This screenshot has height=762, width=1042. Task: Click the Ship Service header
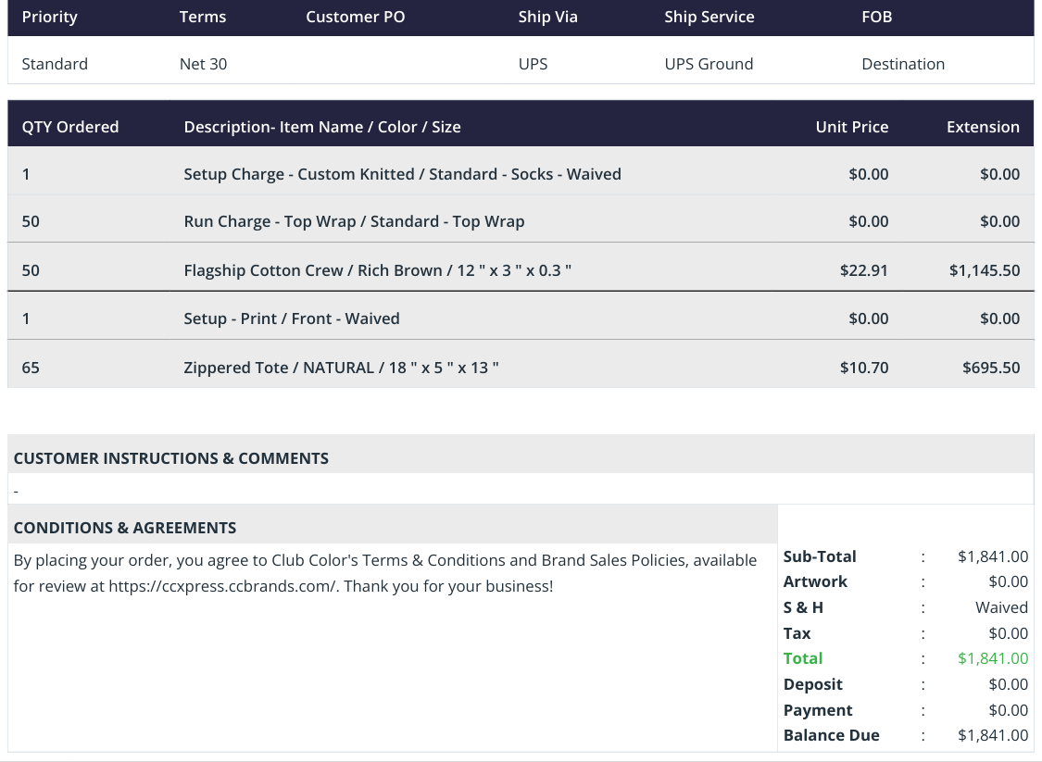(709, 17)
